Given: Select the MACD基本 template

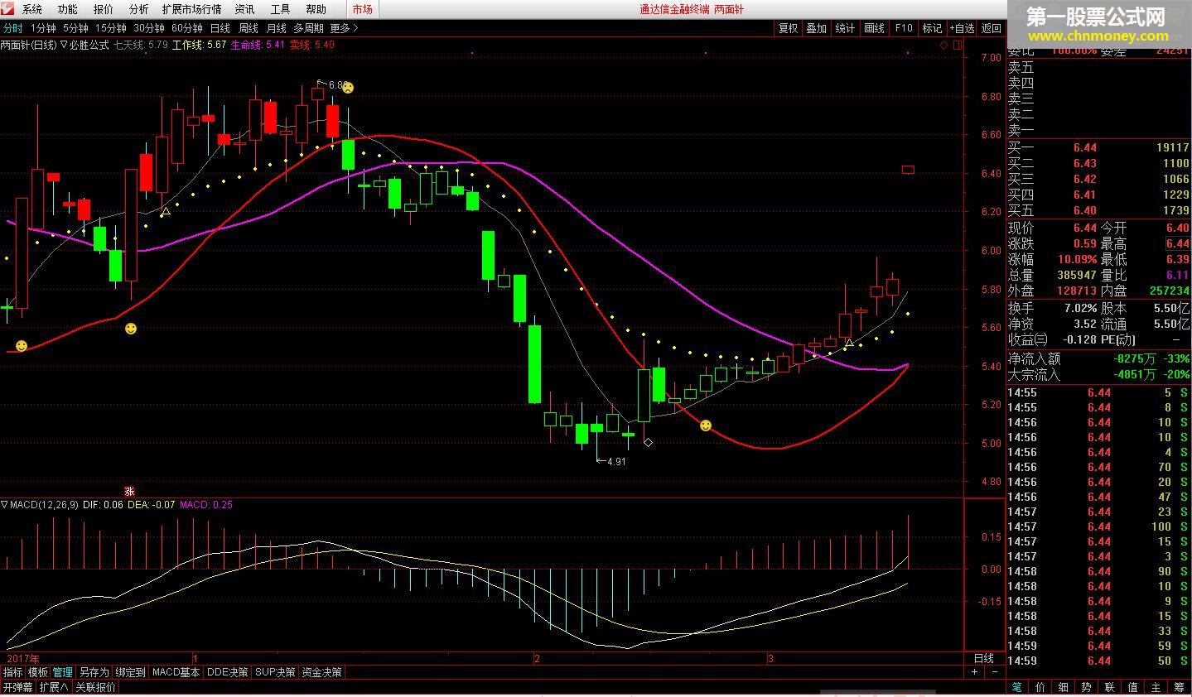Looking at the screenshot, I should pyautogui.click(x=176, y=672).
